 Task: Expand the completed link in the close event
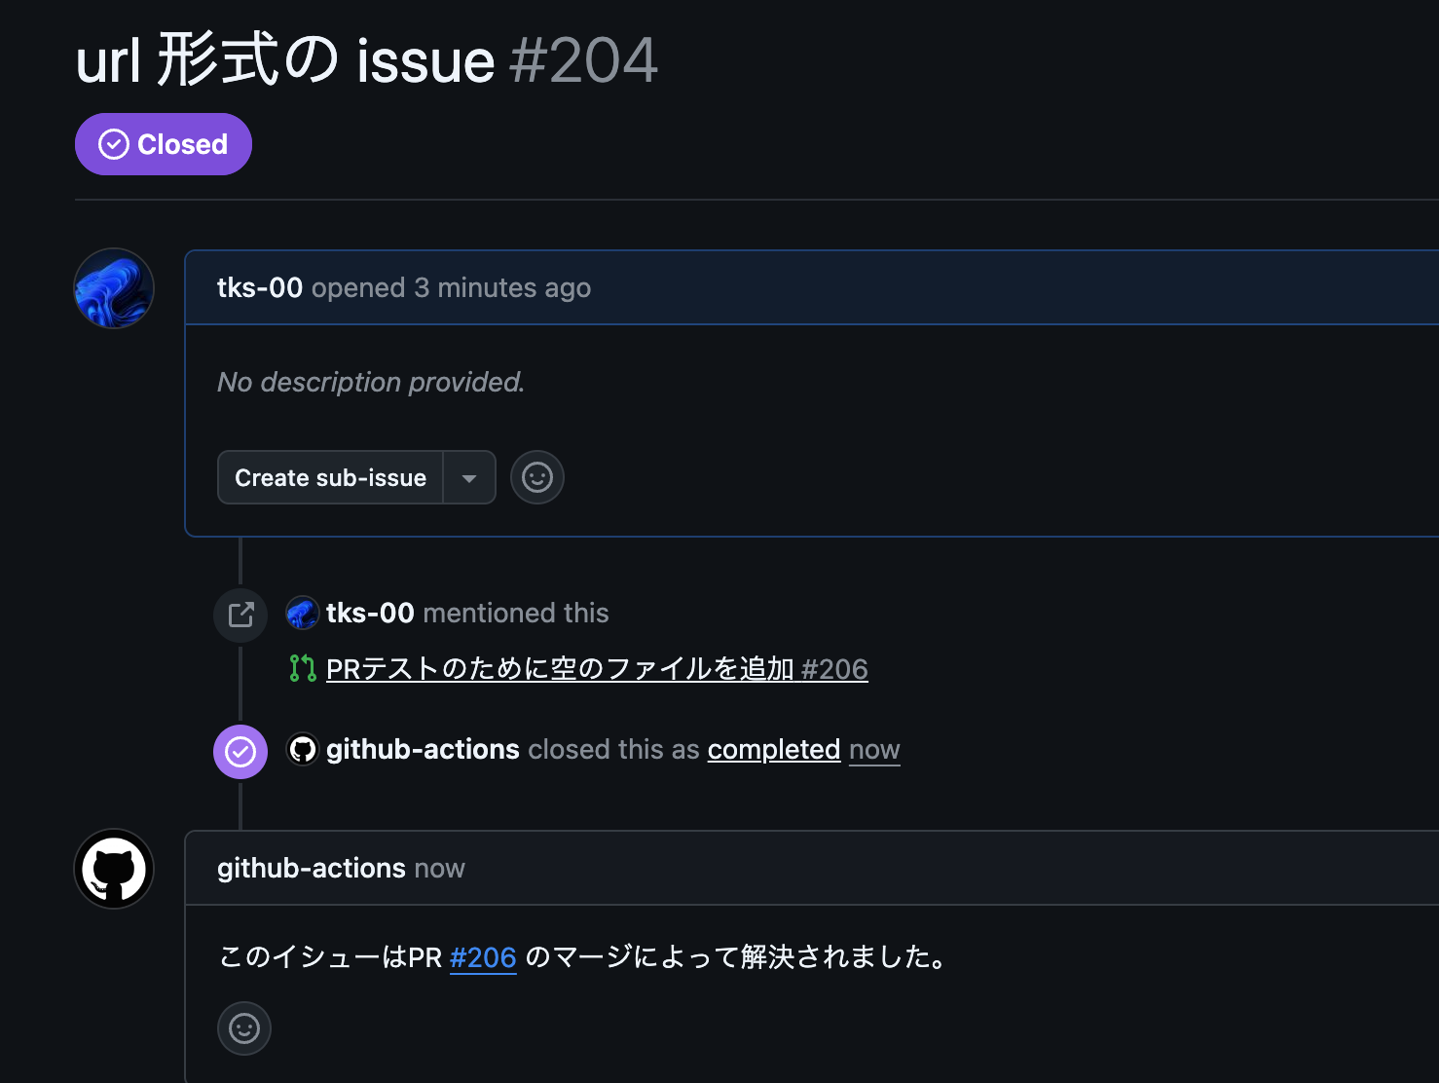[x=773, y=749]
